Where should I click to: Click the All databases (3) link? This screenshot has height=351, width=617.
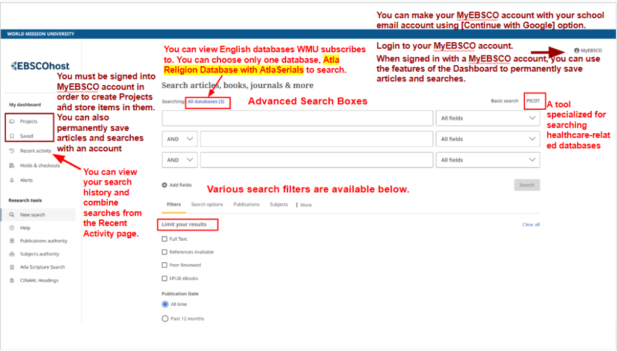tap(206, 101)
